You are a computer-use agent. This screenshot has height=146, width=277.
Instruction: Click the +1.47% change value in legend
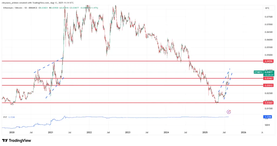coord(94,8)
